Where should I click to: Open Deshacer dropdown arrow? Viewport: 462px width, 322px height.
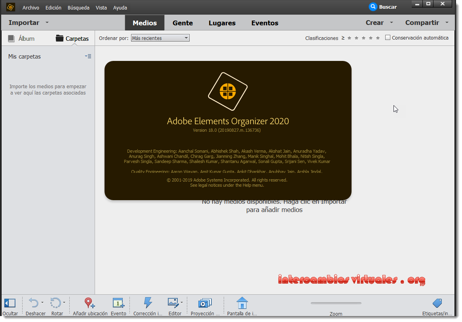tap(42, 303)
